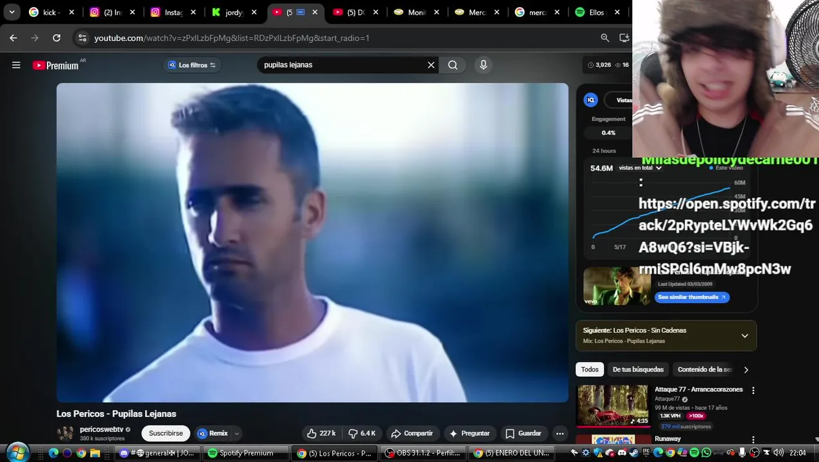Switch to OBS 31.1.2 taskbar window
This screenshot has width=819, height=462.
click(x=424, y=453)
